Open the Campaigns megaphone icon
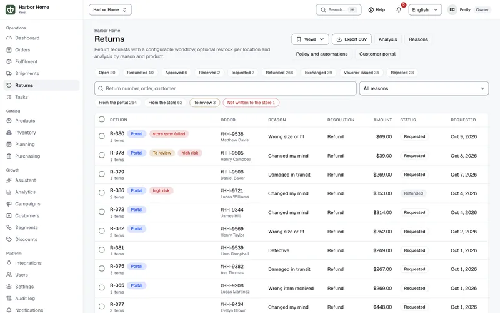This screenshot has width=500, height=313. pyautogui.click(x=9, y=204)
